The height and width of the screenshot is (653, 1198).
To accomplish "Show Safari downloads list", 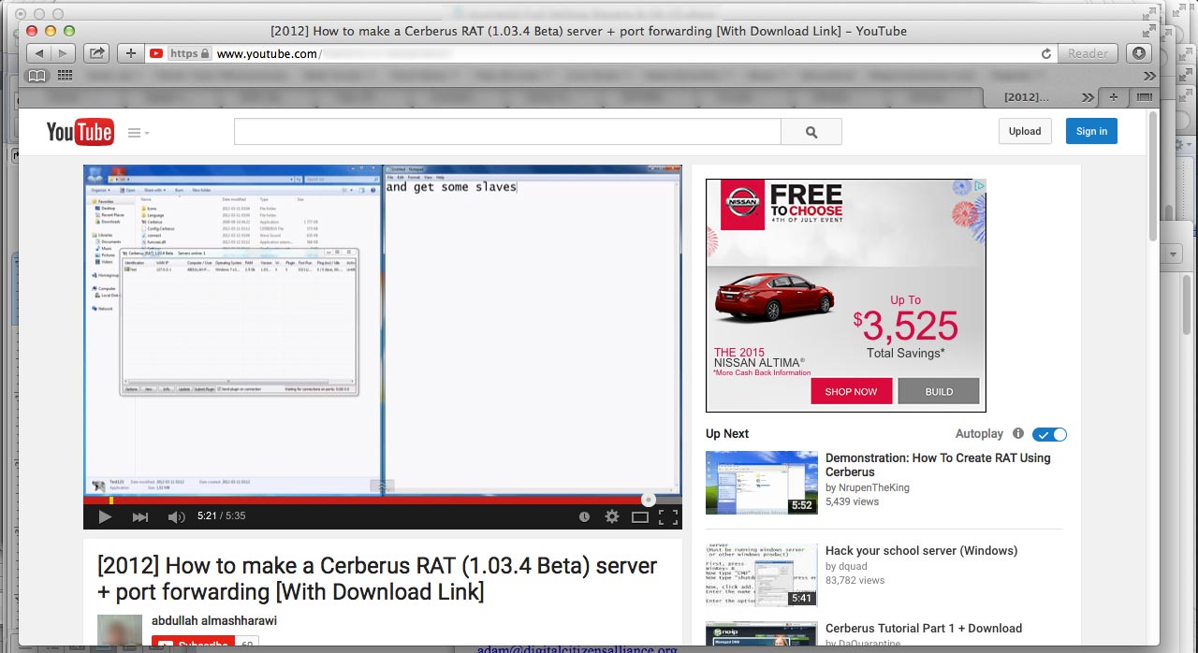I will (1138, 53).
